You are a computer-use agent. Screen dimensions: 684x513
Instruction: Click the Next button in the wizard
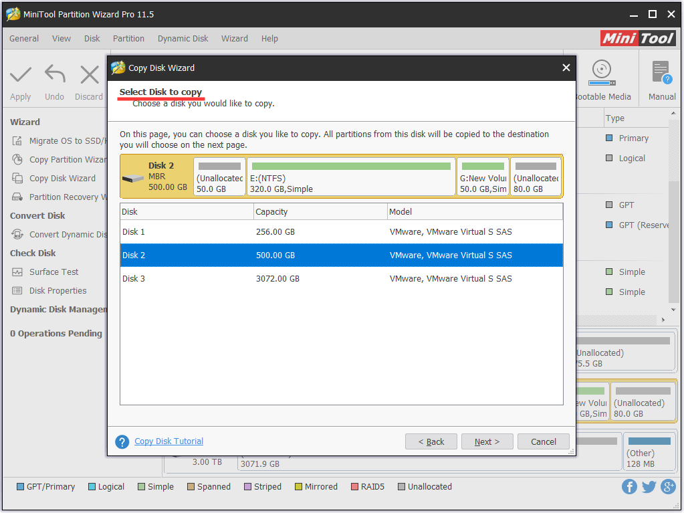click(x=487, y=441)
